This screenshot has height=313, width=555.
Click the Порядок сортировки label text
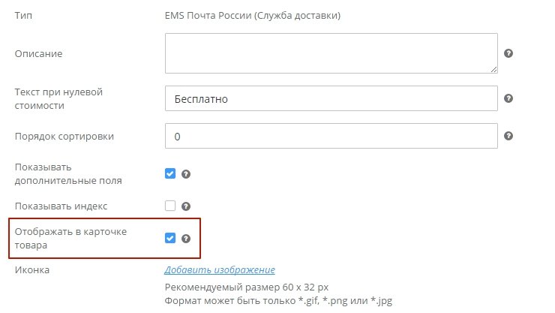(64, 137)
